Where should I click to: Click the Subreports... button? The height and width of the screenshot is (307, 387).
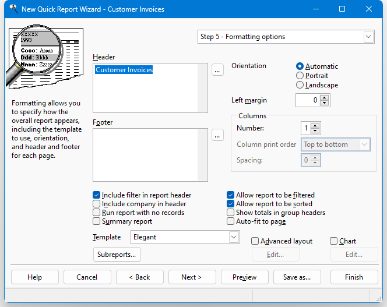tap(117, 255)
